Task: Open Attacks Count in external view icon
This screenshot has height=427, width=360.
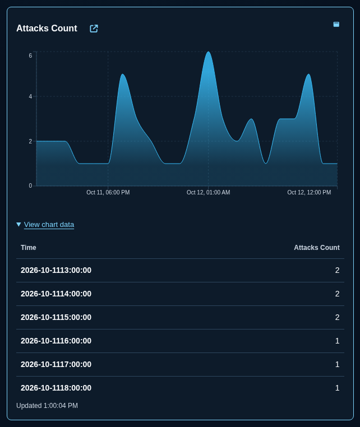Action: pyautogui.click(x=94, y=29)
